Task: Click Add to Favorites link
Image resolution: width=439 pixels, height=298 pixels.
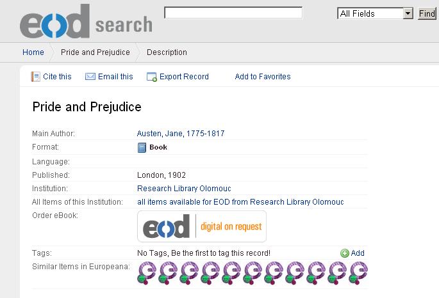Action: (x=263, y=77)
